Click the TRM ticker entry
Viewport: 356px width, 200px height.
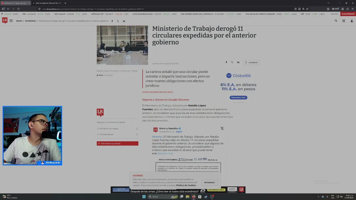click(x=36, y=14)
